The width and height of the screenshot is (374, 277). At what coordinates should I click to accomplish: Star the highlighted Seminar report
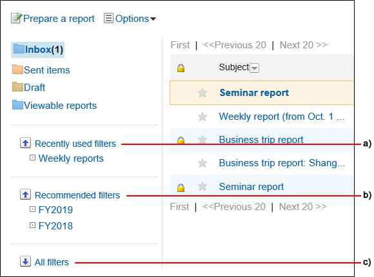coord(202,93)
